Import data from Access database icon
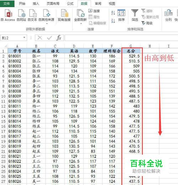 (8, 13)
